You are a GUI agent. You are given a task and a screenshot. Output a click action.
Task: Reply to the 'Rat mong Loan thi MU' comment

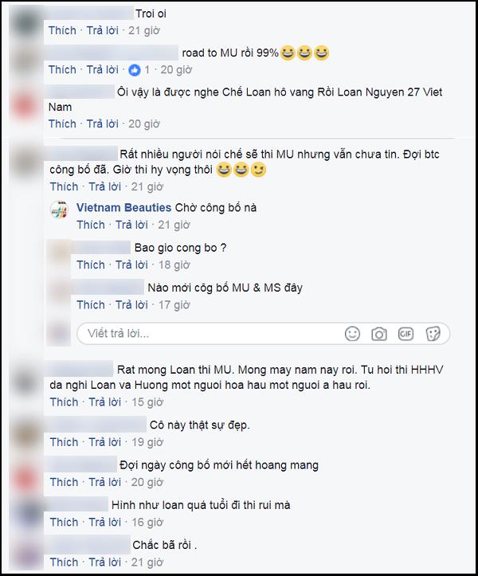click(x=104, y=402)
